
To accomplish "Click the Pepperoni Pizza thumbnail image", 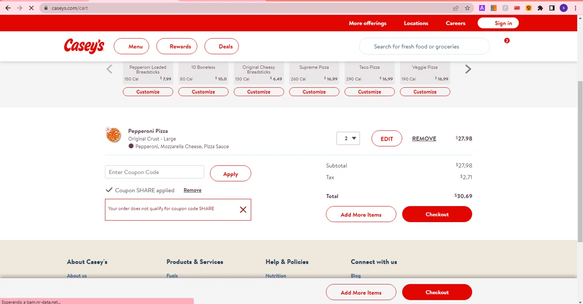I will click(113, 135).
